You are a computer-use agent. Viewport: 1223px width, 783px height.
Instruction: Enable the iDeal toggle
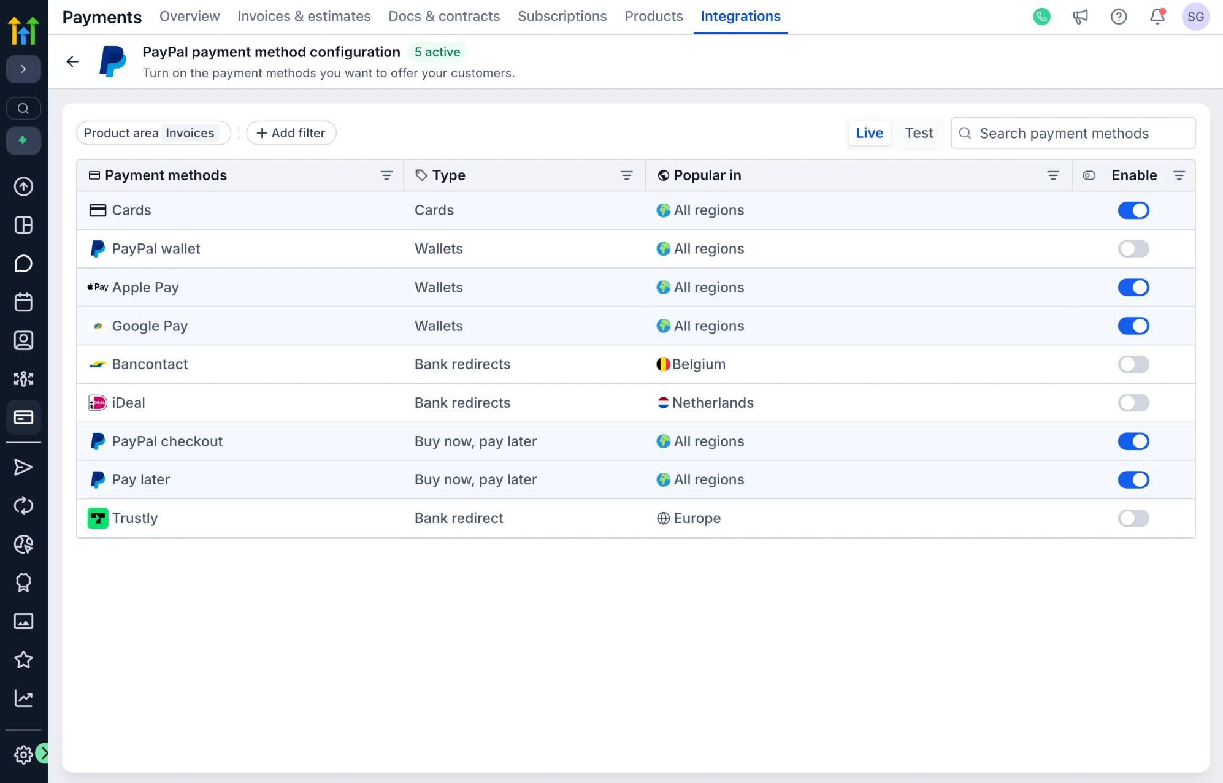(1133, 403)
